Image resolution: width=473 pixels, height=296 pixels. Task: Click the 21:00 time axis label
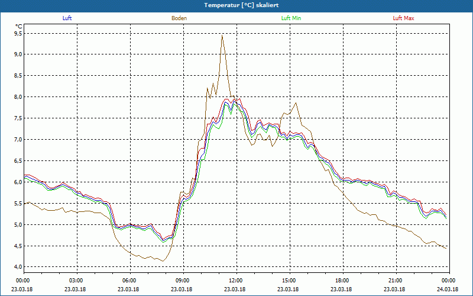tap(396, 281)
